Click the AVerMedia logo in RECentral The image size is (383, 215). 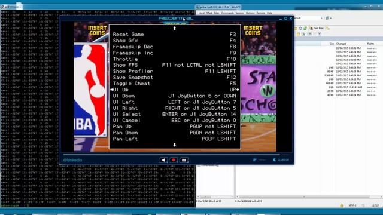(x=72, y=160)
